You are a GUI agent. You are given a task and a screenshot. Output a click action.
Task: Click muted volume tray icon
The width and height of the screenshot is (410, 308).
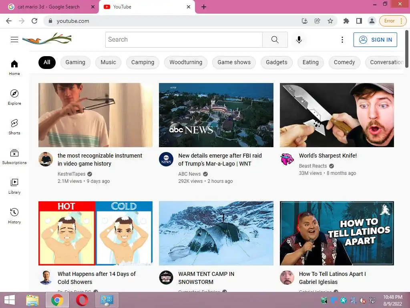pyautogui.click(x=362, y=300)
